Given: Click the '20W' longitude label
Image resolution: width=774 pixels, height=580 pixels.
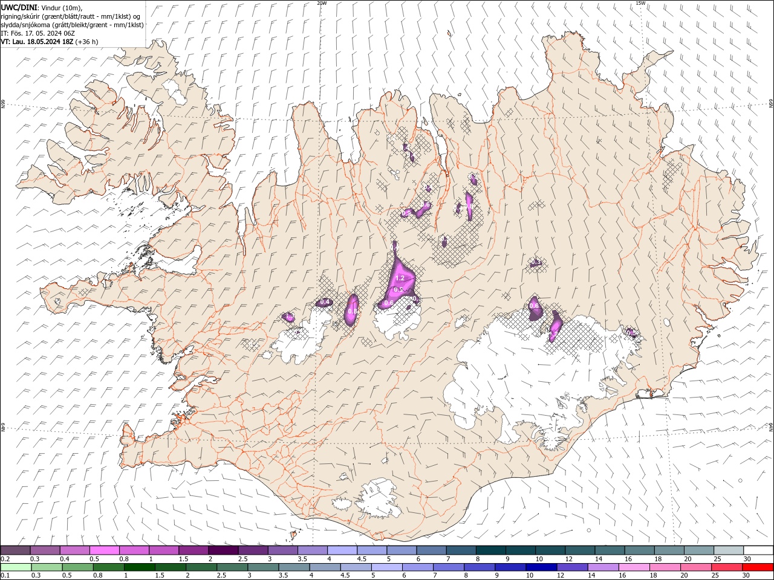Looking at the screenshot, I should [x=322, y=3].
